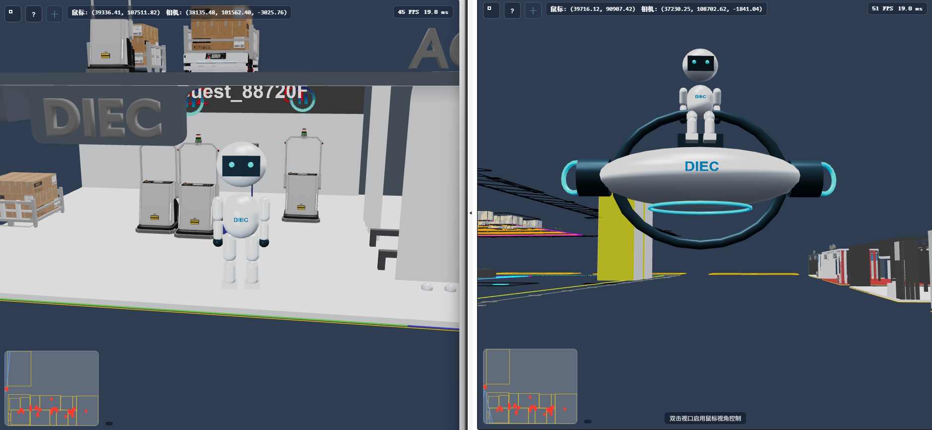This screenshot has height=430, width=932.
Task: Click the "双击视口启用鼠标视角控制" hint label
Action: tap(705, 419)
